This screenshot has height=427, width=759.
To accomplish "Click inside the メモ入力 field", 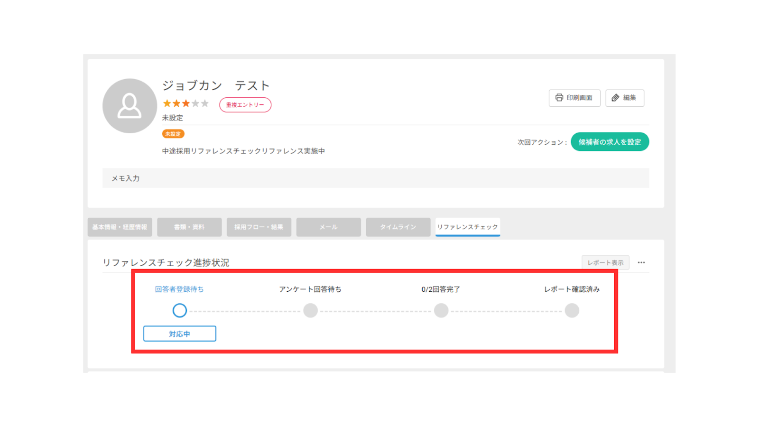I will click(x=375, y=178).
